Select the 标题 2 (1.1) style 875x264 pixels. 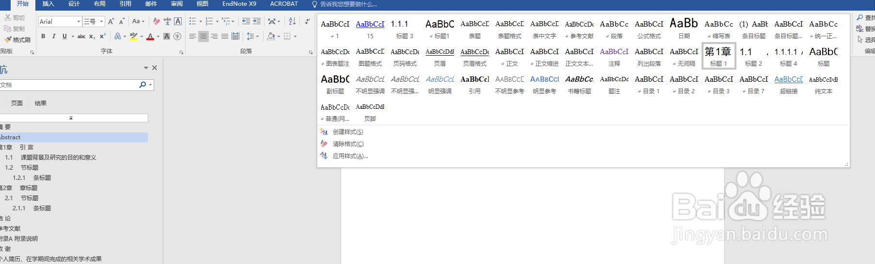point(753,56)
